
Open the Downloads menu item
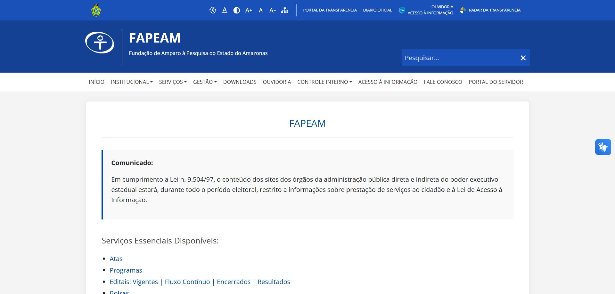pos(240,82)
